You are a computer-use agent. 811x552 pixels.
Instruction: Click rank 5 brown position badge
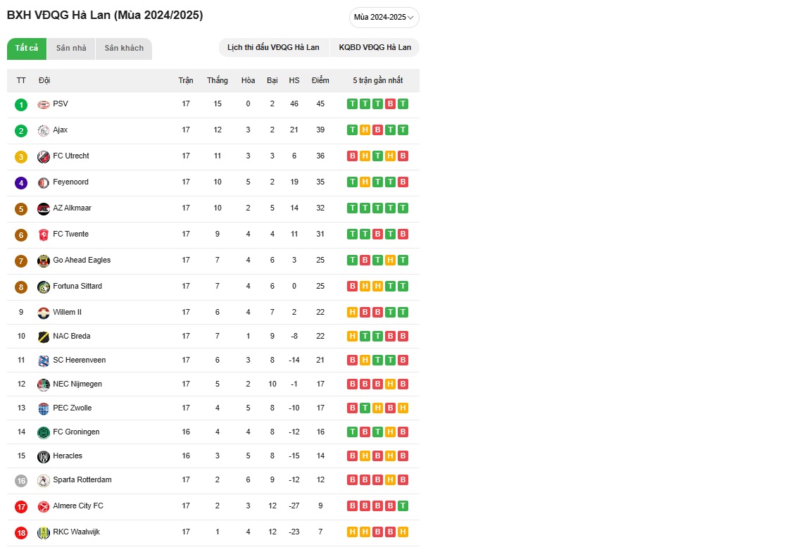tap(21, 209)
